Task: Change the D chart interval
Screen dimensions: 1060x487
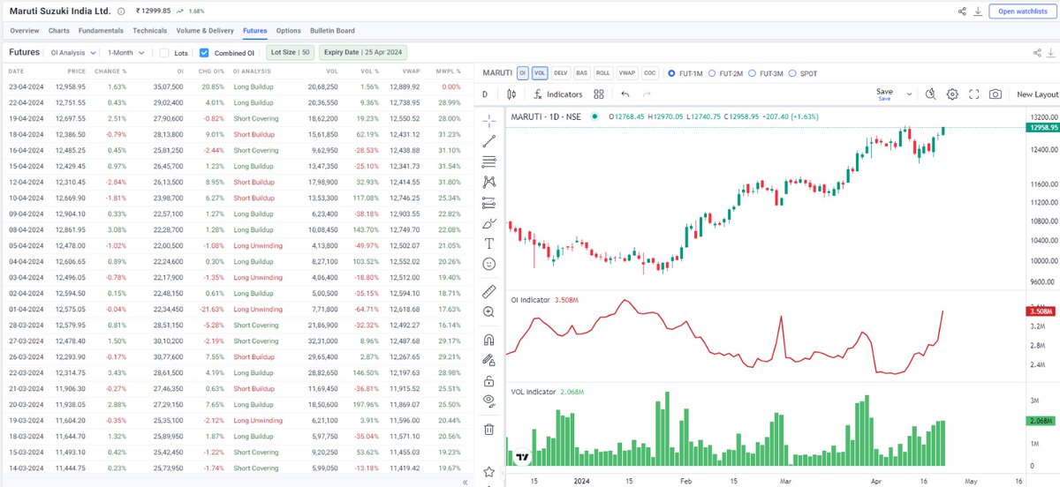Action: (x=484, y=94)
